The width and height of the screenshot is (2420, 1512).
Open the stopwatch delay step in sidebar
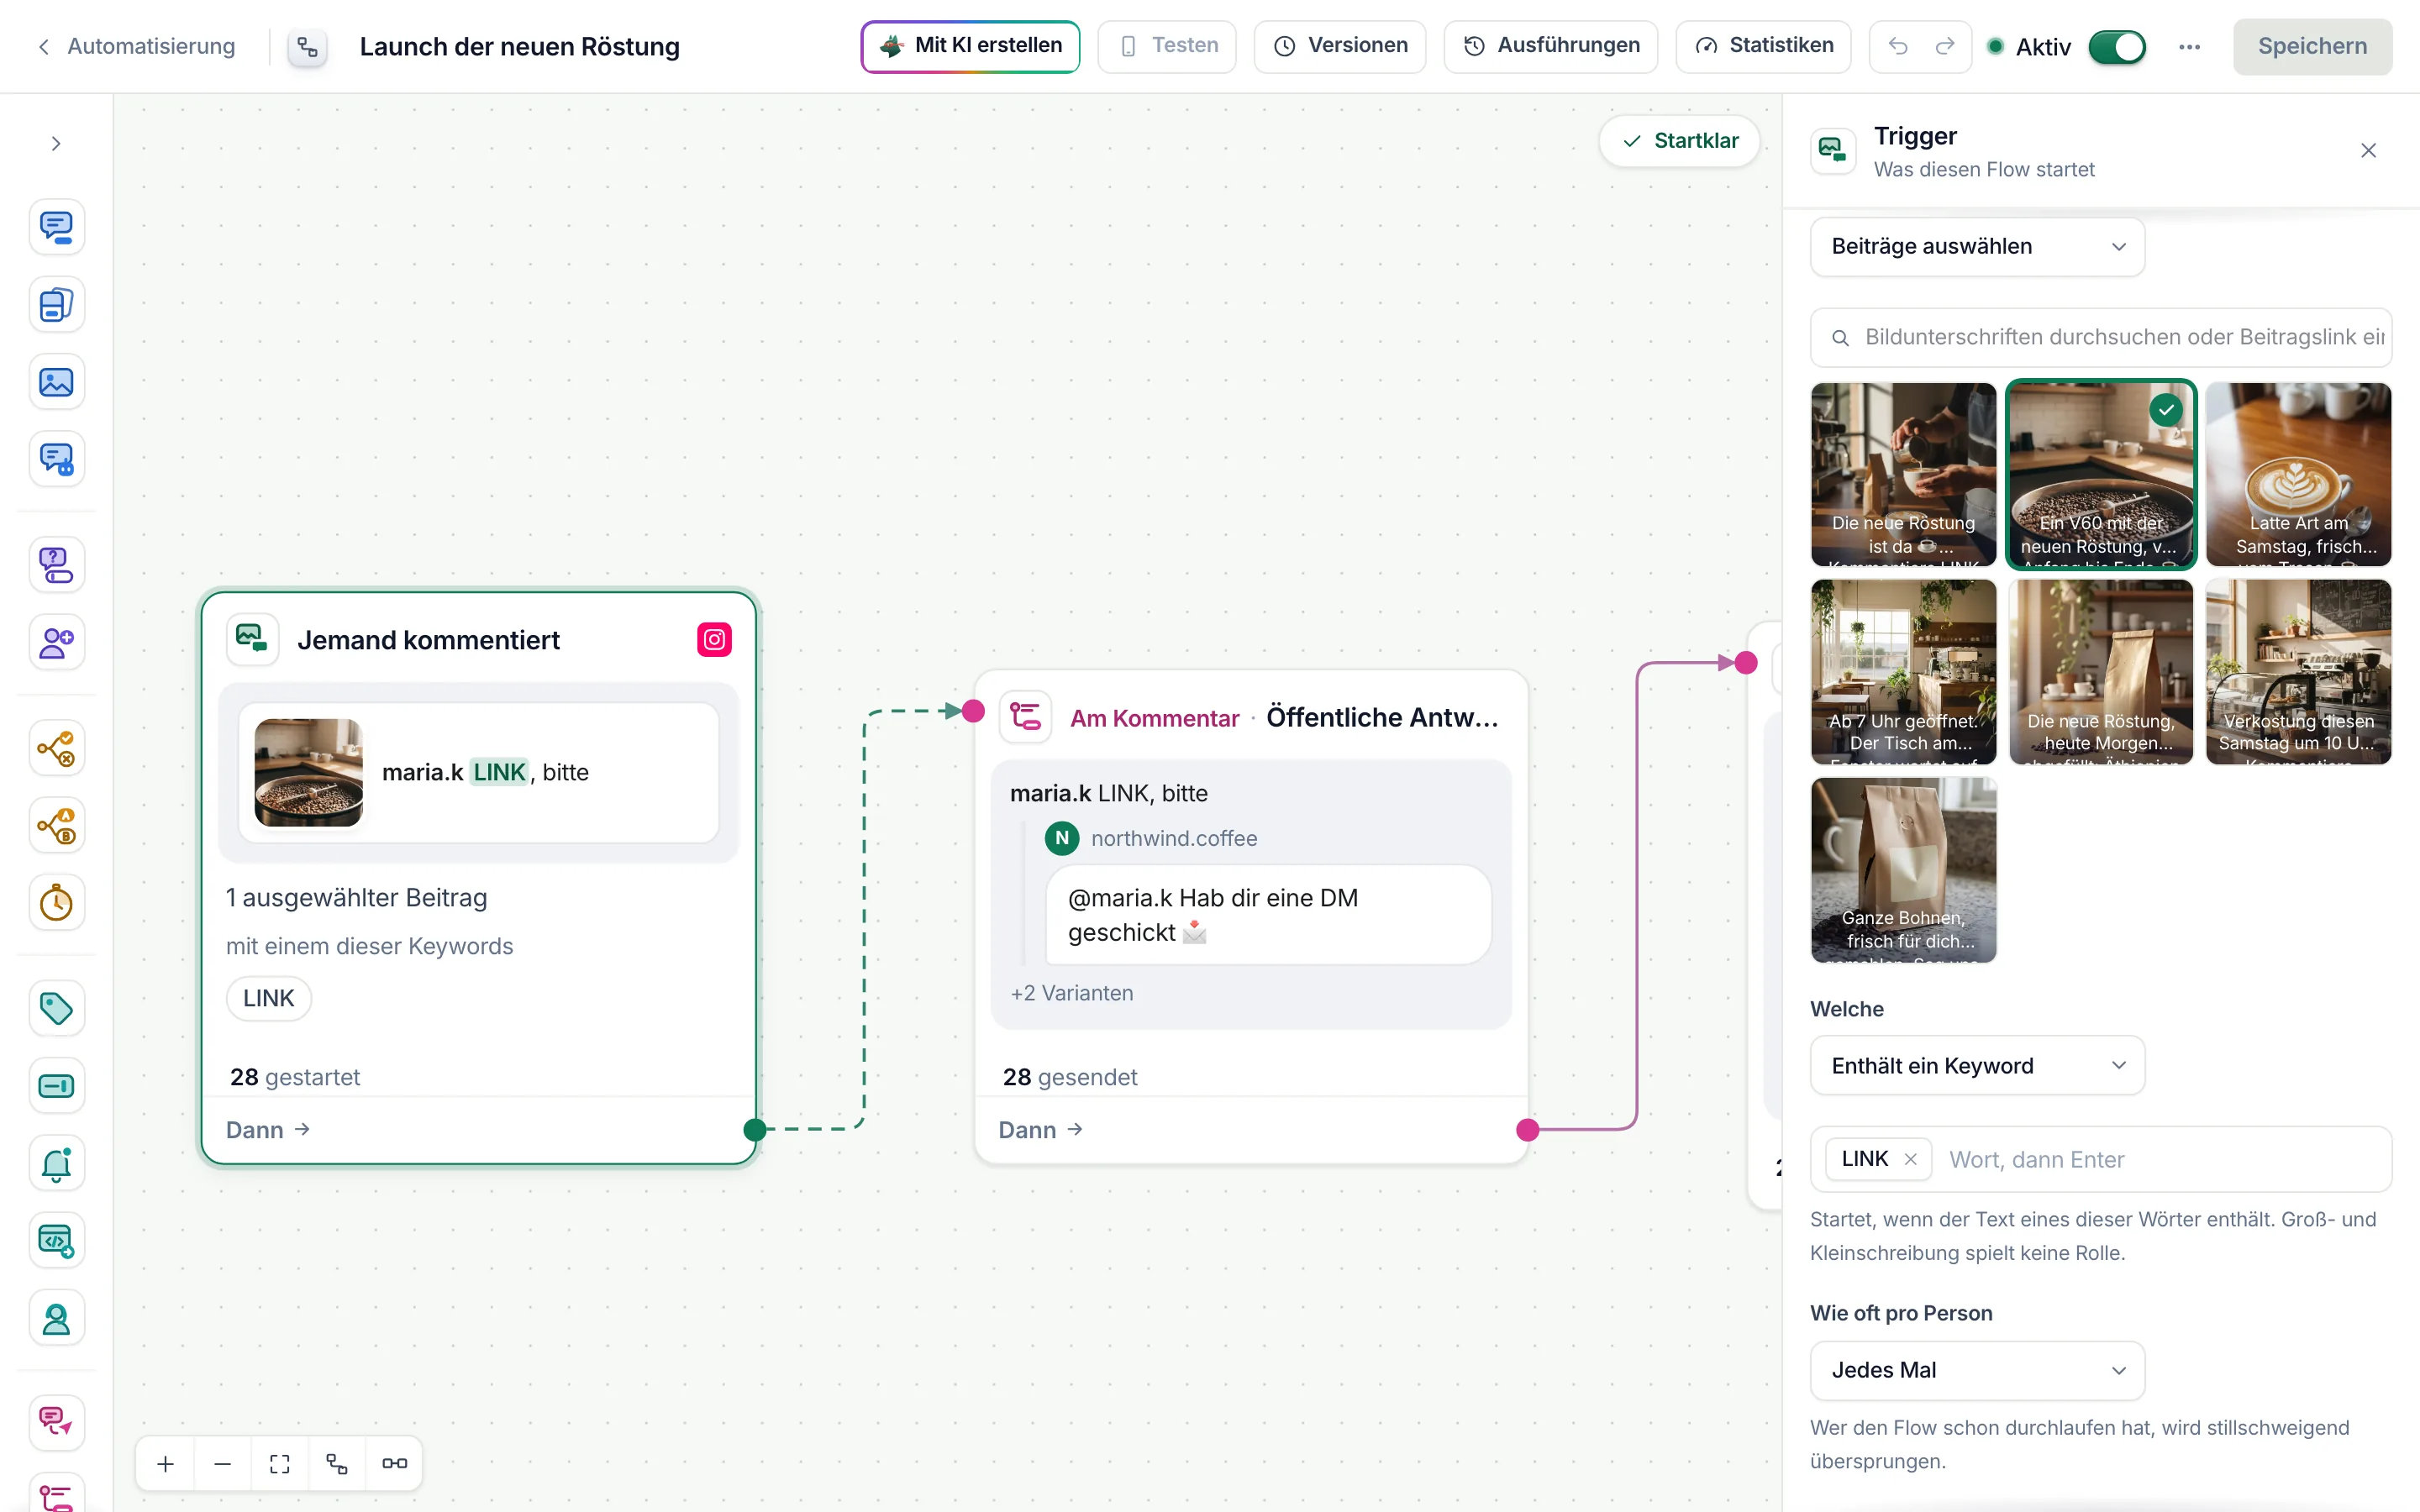pos(56,903)
